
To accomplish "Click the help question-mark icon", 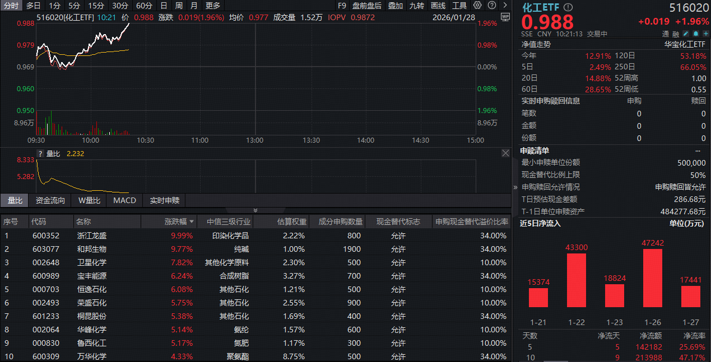I will point(492,5).
